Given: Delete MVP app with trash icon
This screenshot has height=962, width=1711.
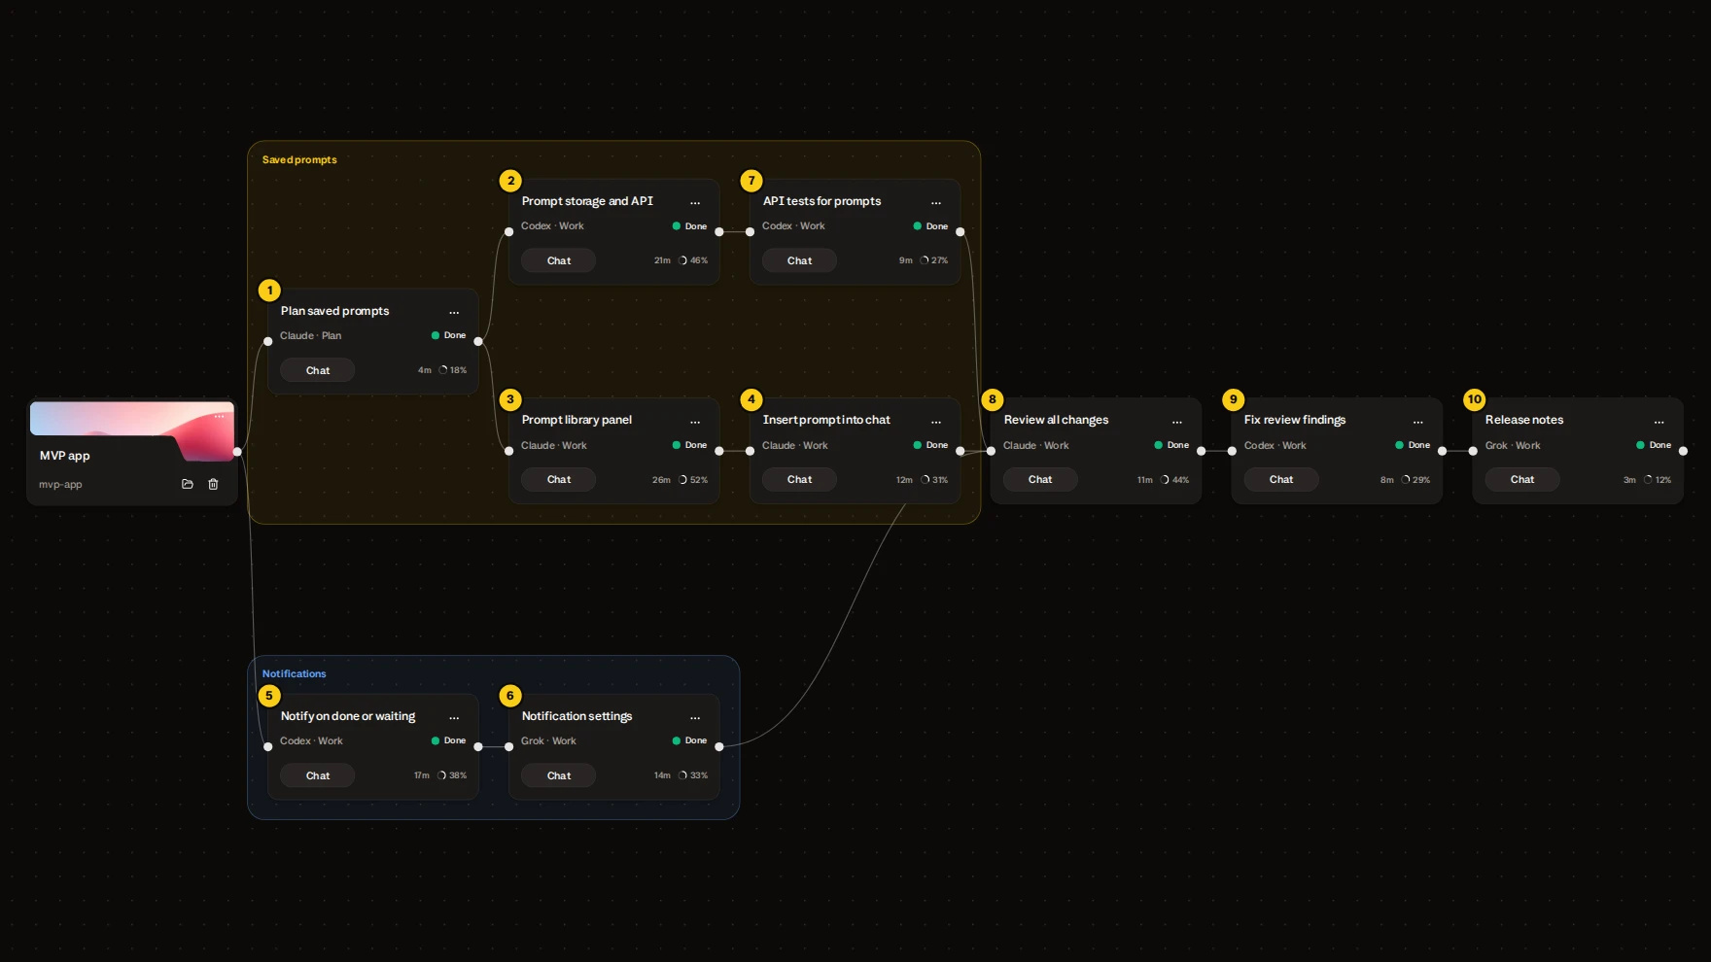Looking at the screenshot, I should 213,484.
